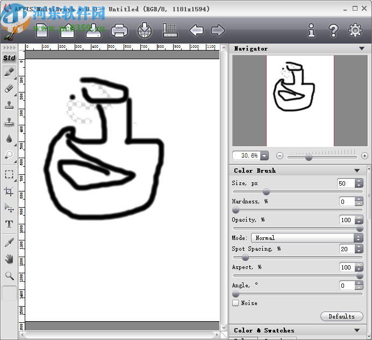372x340 pixels.
Task: Click the Size px value field
Action: pos(346,183)
